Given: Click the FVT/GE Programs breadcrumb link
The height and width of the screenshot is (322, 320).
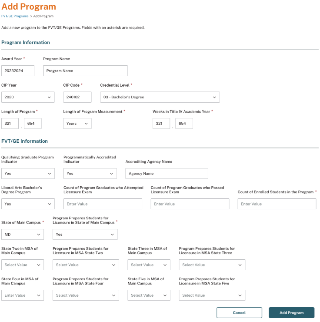Looking at the screenshot, I should click(15, 16).
